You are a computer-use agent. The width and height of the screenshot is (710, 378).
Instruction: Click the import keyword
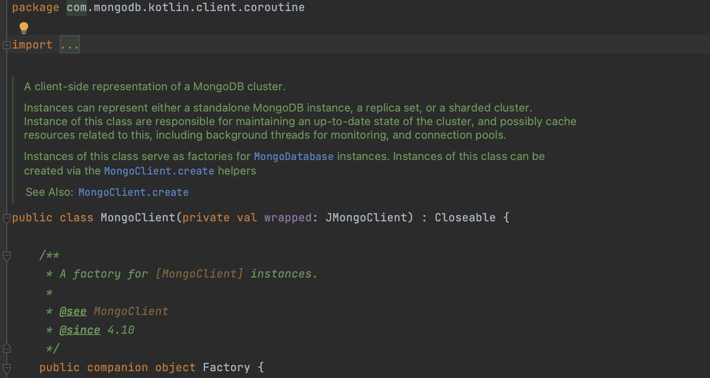click(x=32, y=45)
